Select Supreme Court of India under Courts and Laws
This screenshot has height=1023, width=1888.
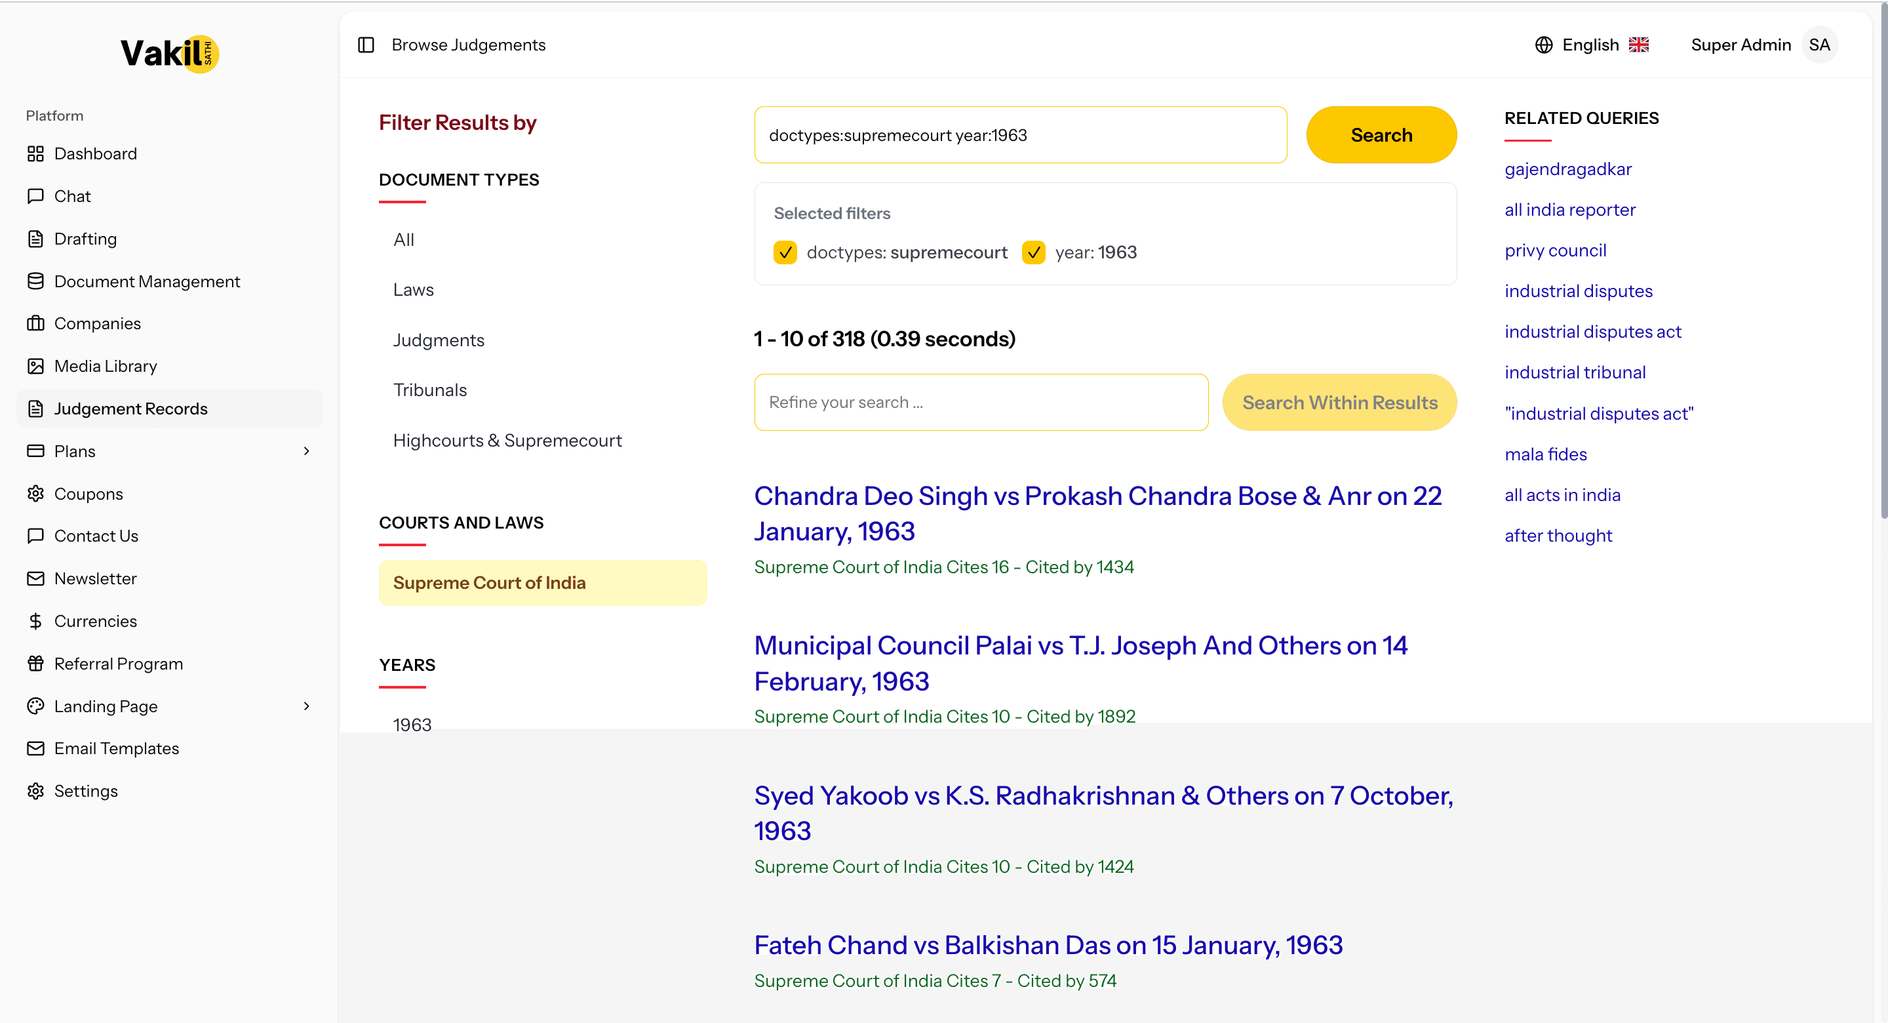pyautogui.click(x=490, y=582)
